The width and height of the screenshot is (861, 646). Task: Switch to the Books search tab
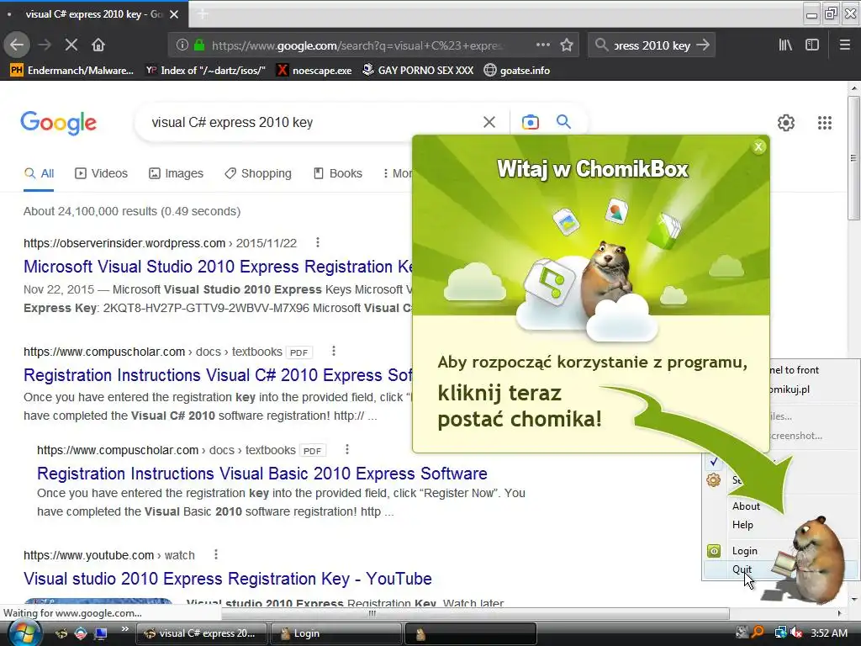click(x=338, y=173)
